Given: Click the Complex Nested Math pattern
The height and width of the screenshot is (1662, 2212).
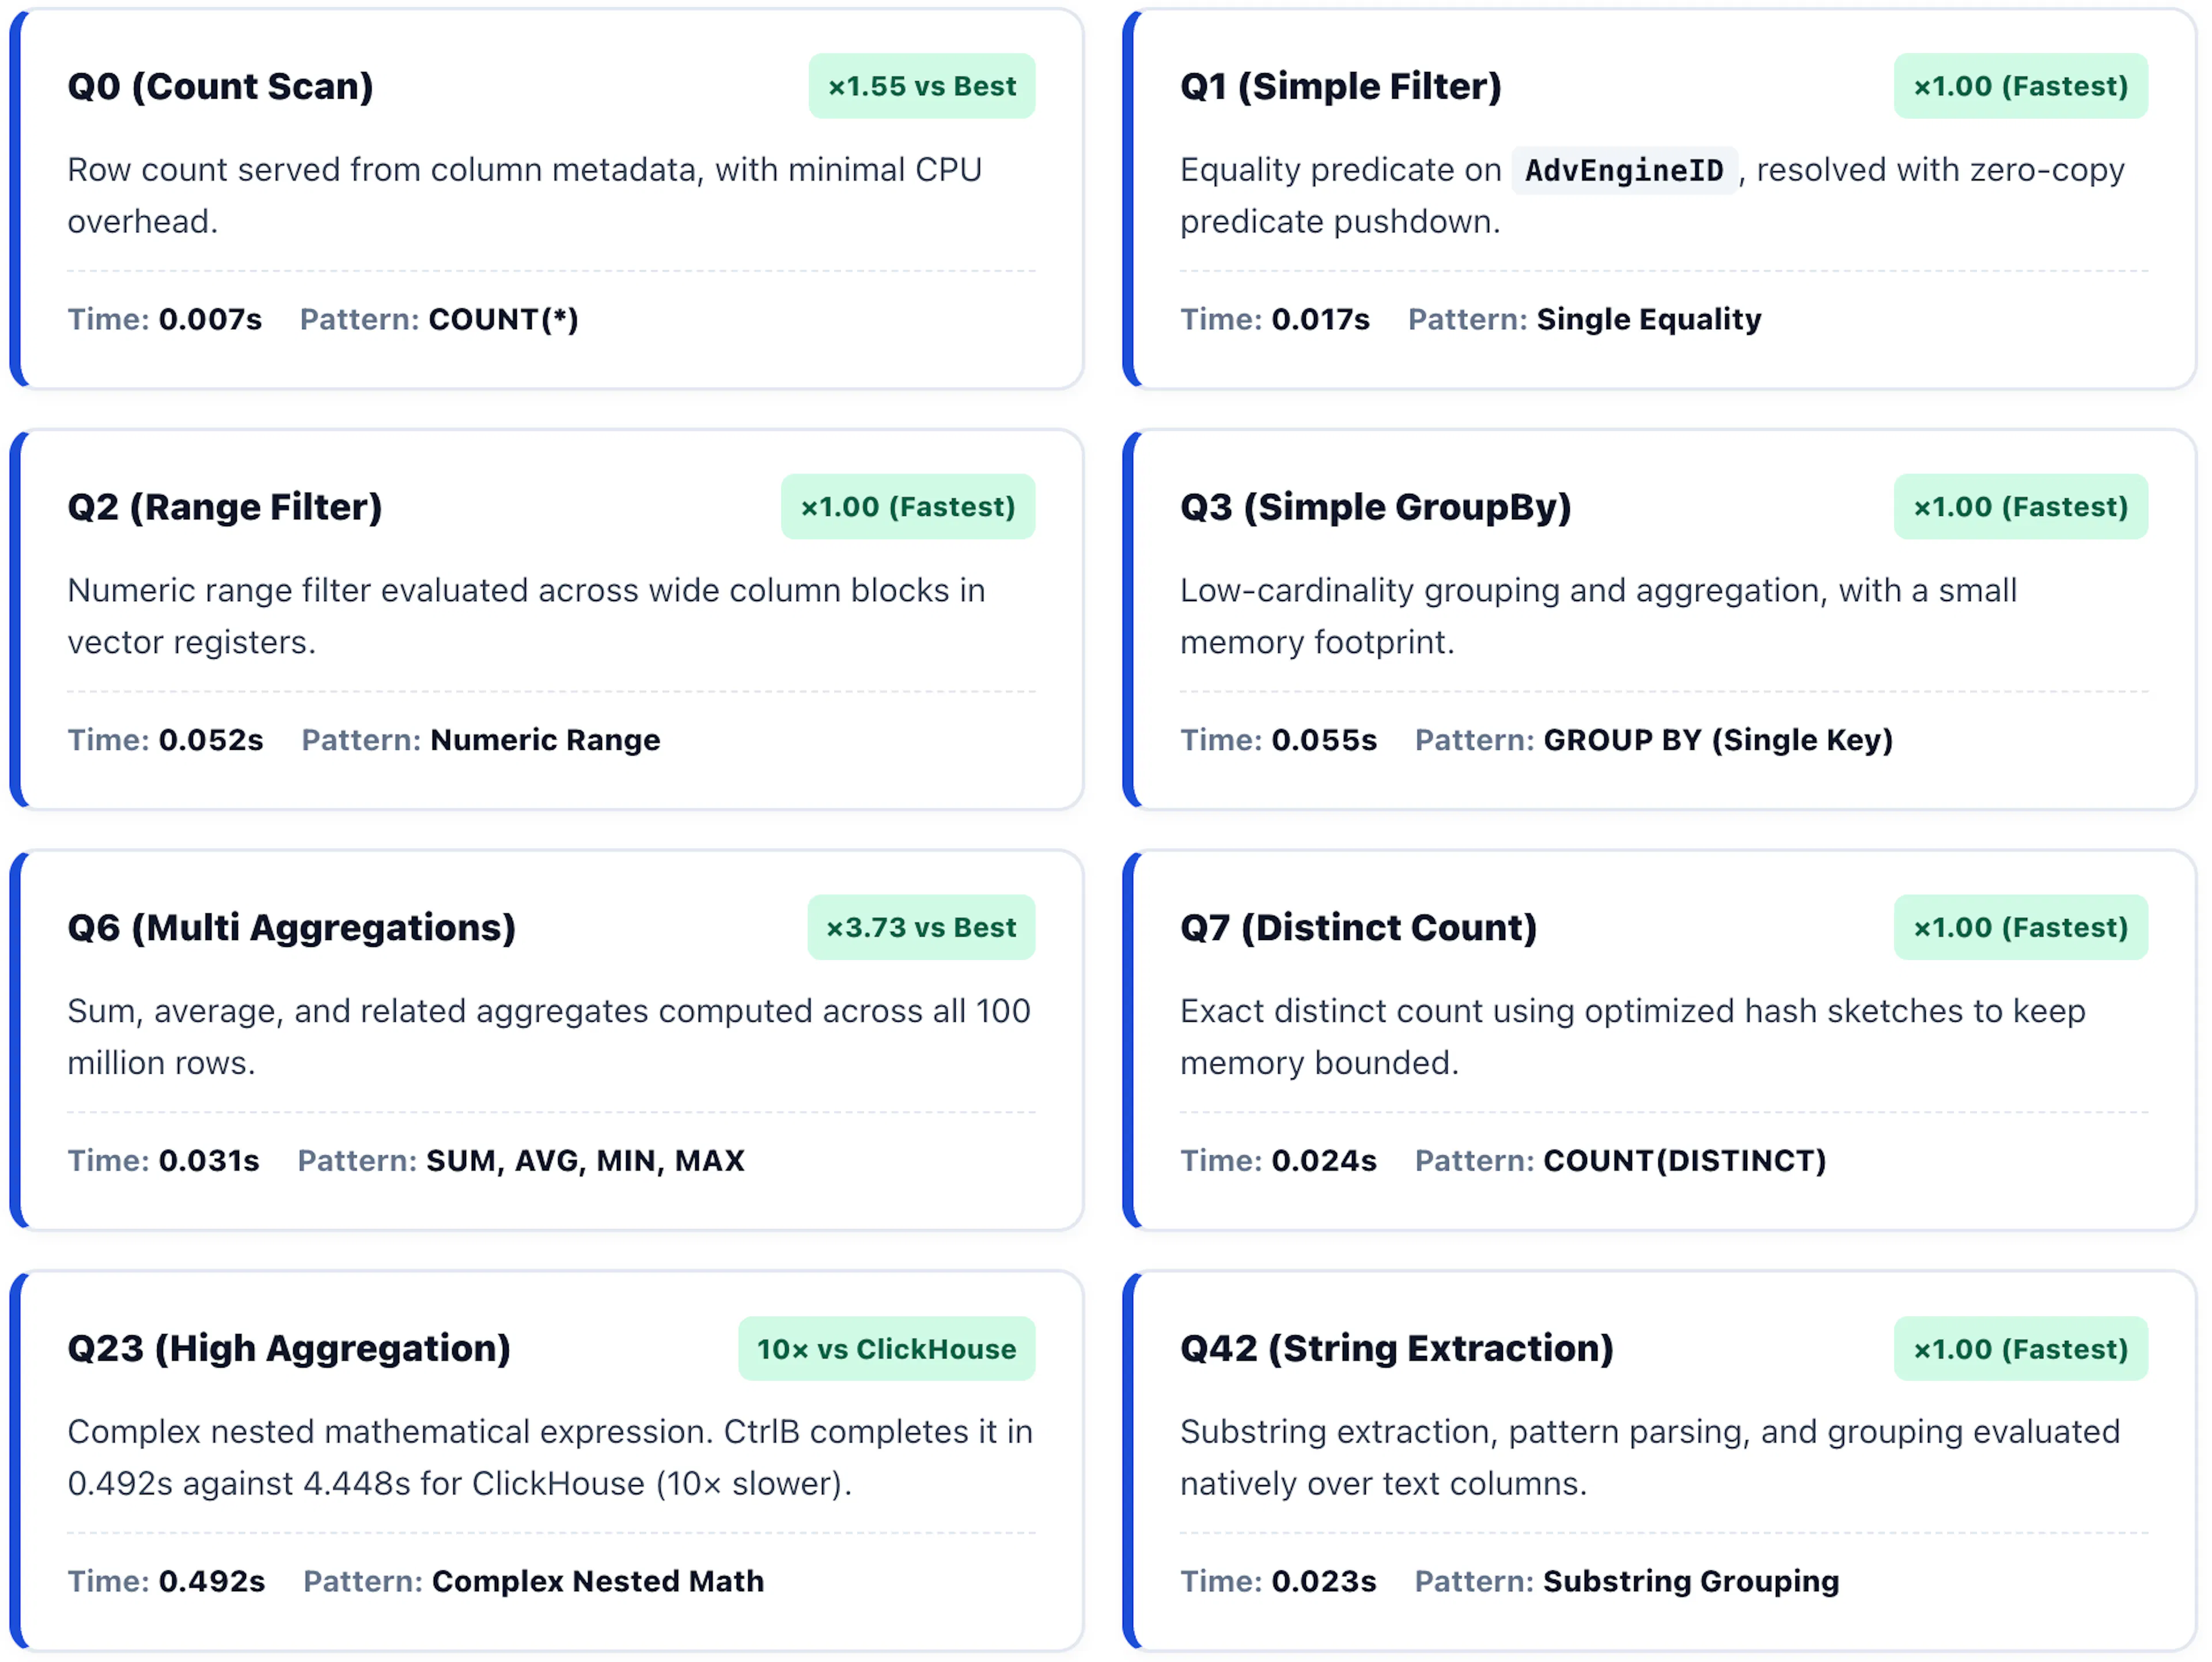Looking at the screenshot, I should click(598, 1582).
